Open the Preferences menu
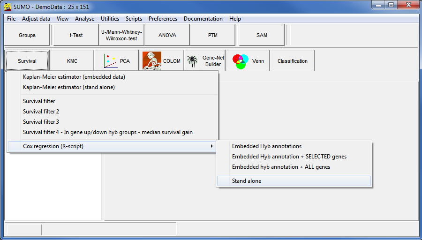This screenshot has width=422, height=240. 163,19
